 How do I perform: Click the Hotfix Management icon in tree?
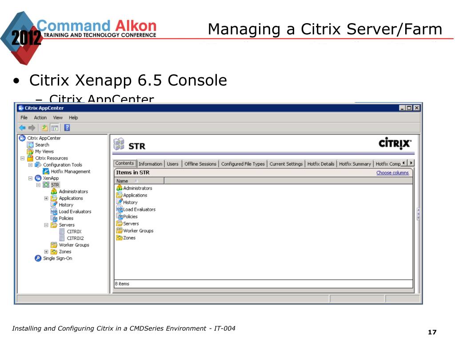[x=46, y=171]
